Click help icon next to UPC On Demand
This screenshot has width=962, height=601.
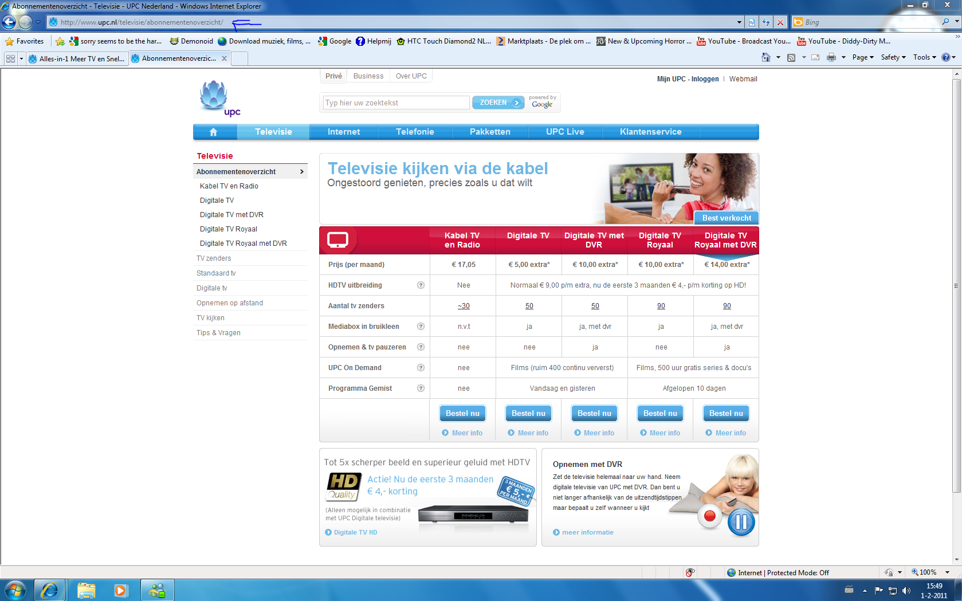pyautogui.click(x=421, y=368)
